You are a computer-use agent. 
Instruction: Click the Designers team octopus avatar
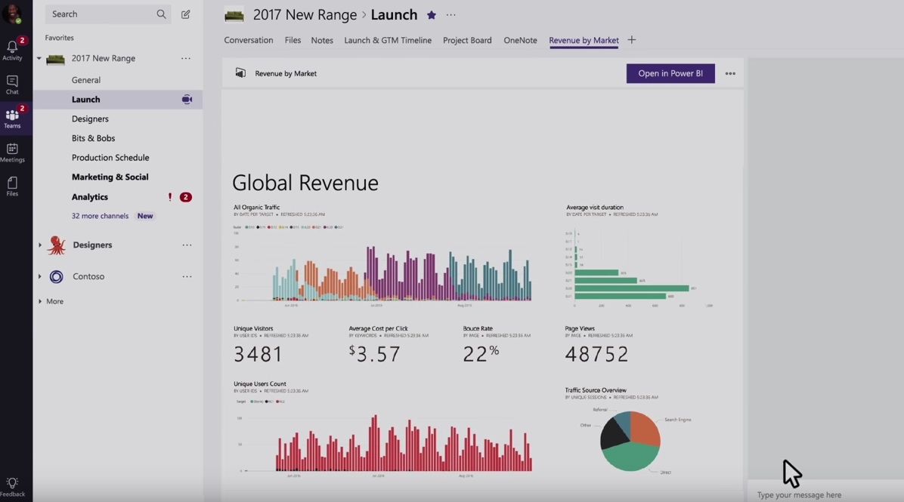[x=56, y=245]
